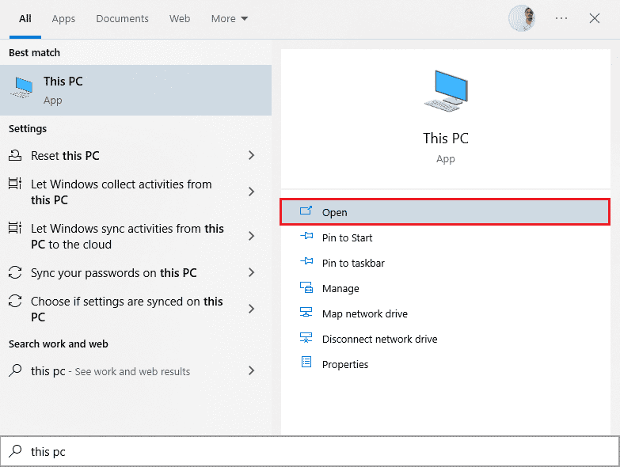The image size is (620, 467).
Task: Click the Open action icon
Action: 306,211
